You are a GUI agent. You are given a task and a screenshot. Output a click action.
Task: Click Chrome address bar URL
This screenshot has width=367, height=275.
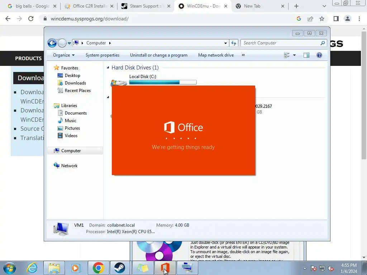(90, 19)
